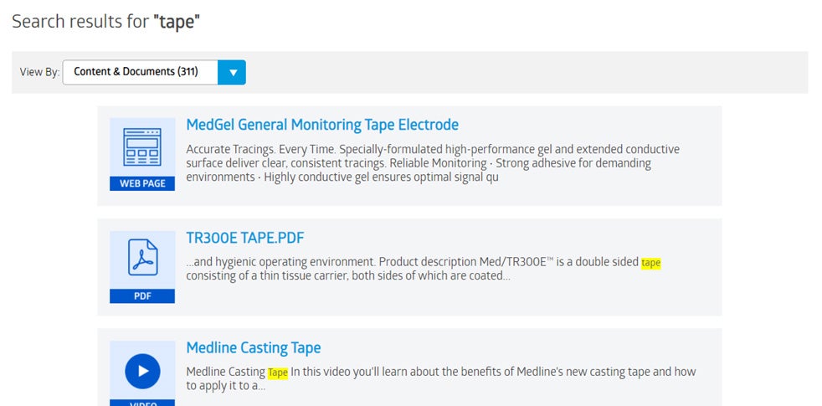
Task: Open the Medline Casting Tape title link
Action: click(x=253, y=347)
